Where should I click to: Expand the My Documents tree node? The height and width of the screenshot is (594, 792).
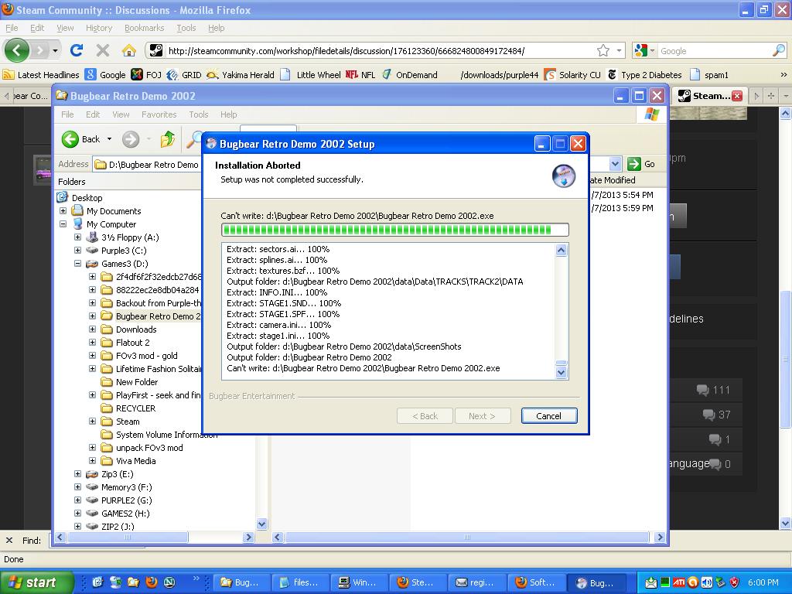click(63, 210)
